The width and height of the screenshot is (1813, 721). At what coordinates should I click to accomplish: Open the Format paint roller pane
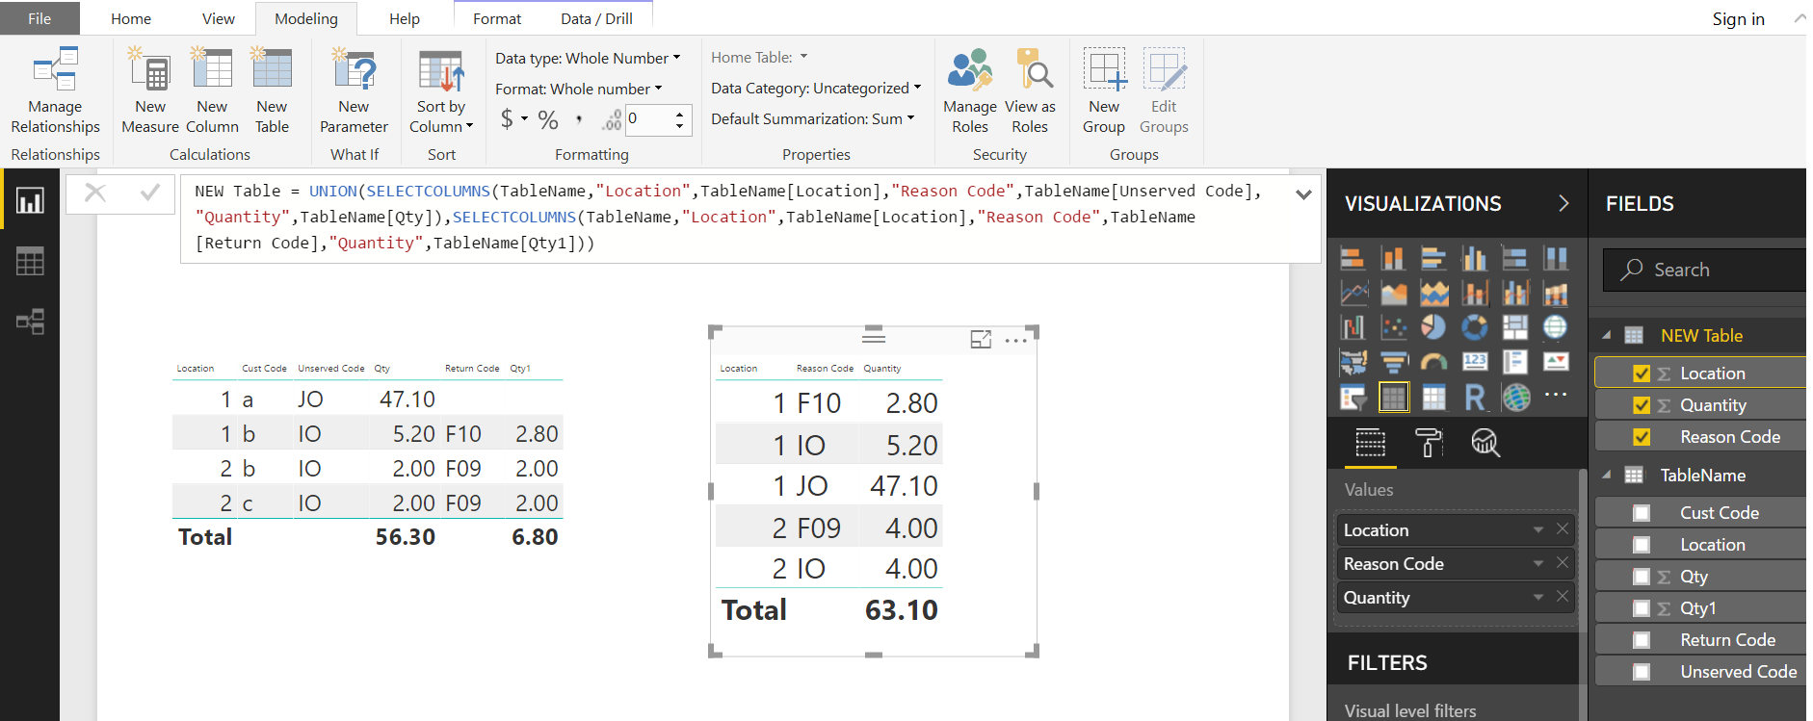1428,443
